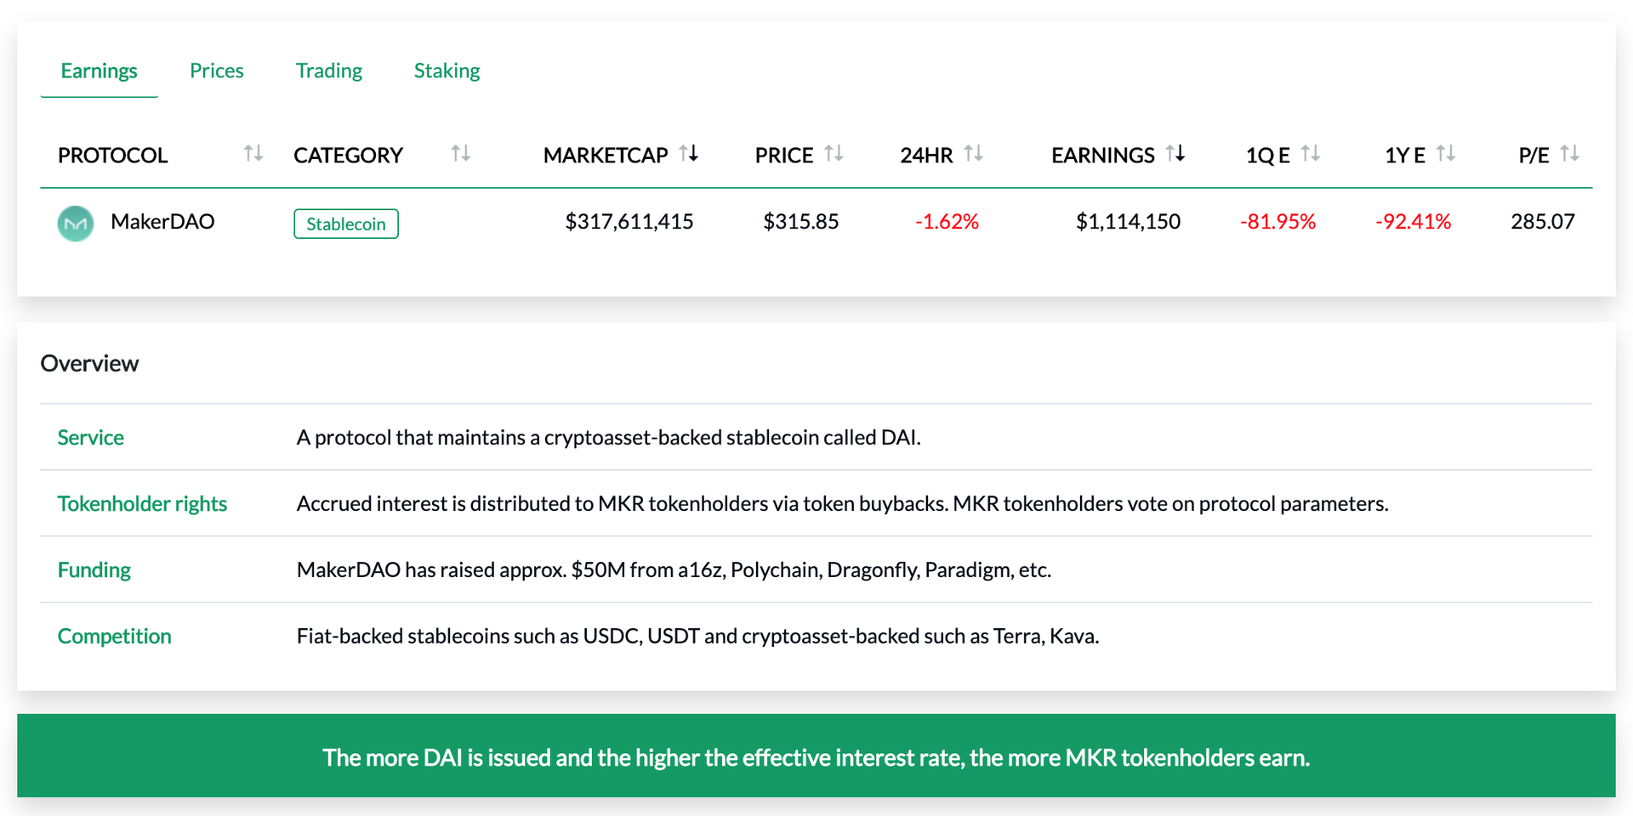This screenshot has height=816, width=1633.
Task: Sort by Category using arrow icon
Action: 460,154
